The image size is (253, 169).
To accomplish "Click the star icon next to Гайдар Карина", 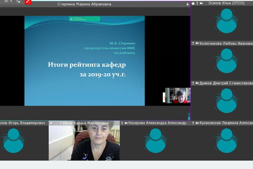I will point(51,123).
